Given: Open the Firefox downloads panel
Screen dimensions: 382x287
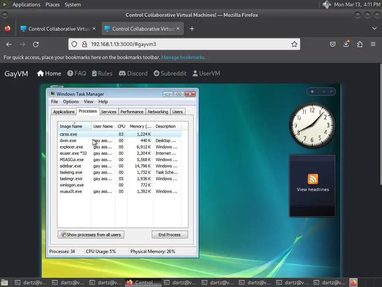Looking at the screenshot, I should coord(346,44).
